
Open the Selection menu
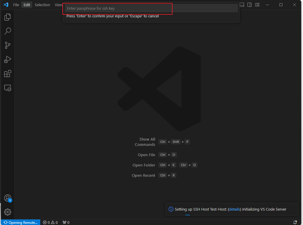coord(42,5)
